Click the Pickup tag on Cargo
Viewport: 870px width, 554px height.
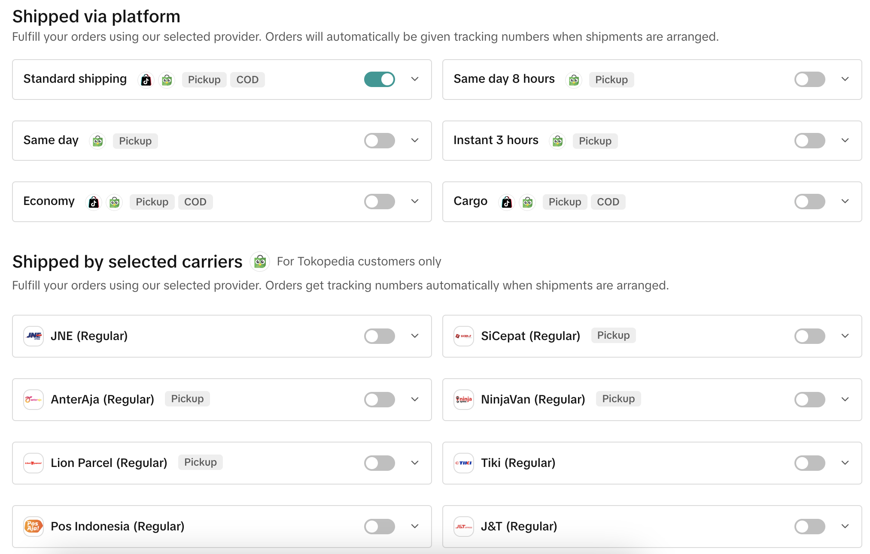click(x=564, y=202)
